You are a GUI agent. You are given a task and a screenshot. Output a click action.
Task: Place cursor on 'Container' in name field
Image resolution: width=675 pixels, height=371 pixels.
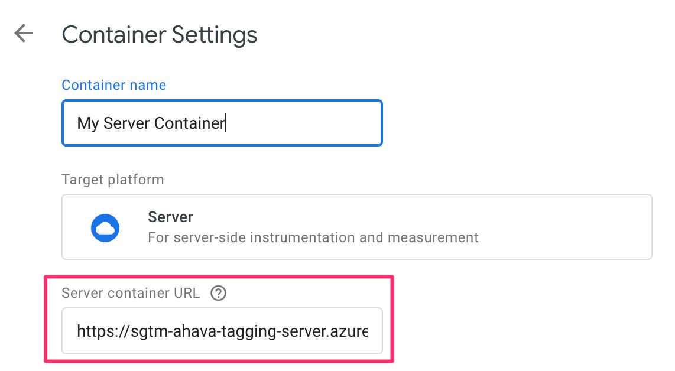point(189,123)
